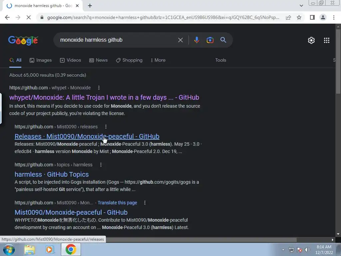Image resolution: width=341 pixels, height=256 pixels.
Task: Click Translate this page link
Action: click(x=118, y=203)
